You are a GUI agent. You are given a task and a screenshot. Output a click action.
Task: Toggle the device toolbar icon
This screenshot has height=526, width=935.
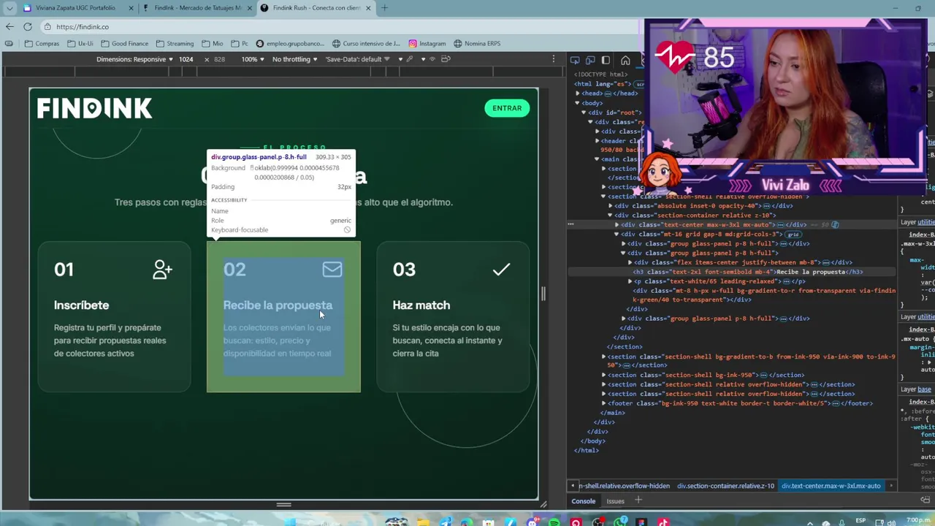click(x=590, y=61)
